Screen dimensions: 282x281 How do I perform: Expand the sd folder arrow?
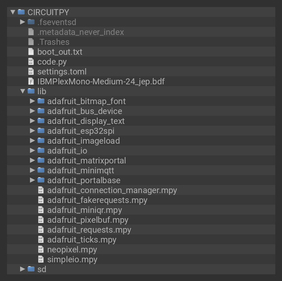(23, 269)
